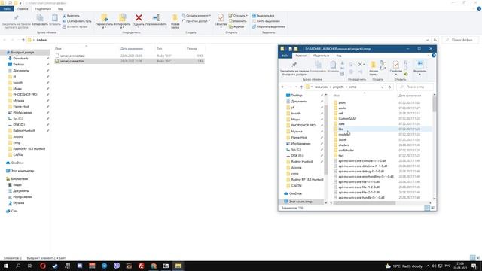Open the text folder in the cmp window
Screen dimensions: 482x271
[341, 156]
